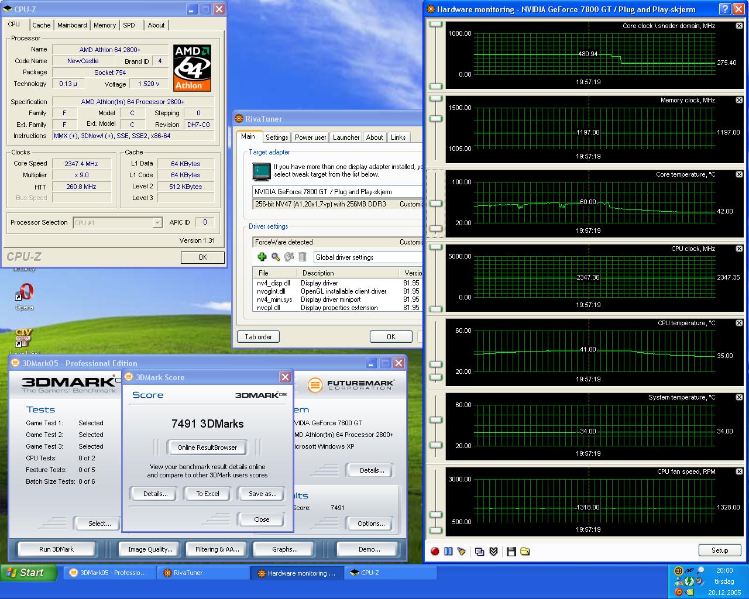Click the messenger buddy icon in system tray
Viewport: 749px width, 599px height.
coord(679,581)
